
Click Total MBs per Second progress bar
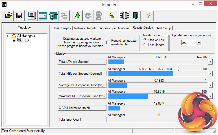pos(157,74)
